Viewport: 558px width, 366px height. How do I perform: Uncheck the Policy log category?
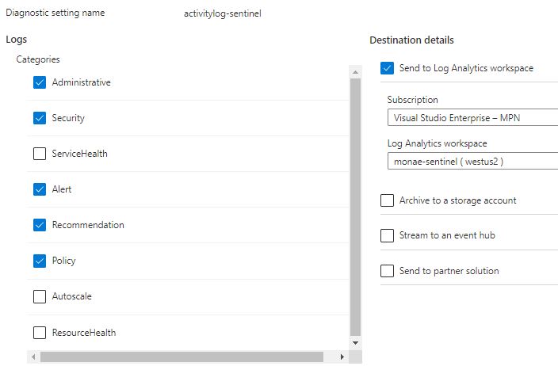(40, 261)
